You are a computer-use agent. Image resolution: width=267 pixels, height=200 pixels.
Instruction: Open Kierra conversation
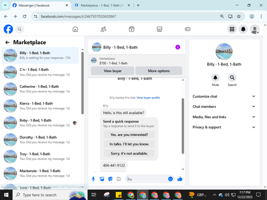coord(40,106)
